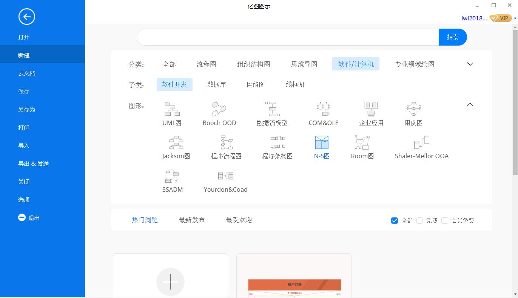
Task: Switch to the 思维导图 category
Action: click(x=304, y=64)
